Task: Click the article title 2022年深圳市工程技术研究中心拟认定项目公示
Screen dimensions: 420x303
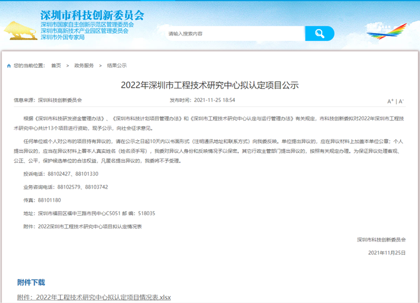Action: [x=209, y=85]
